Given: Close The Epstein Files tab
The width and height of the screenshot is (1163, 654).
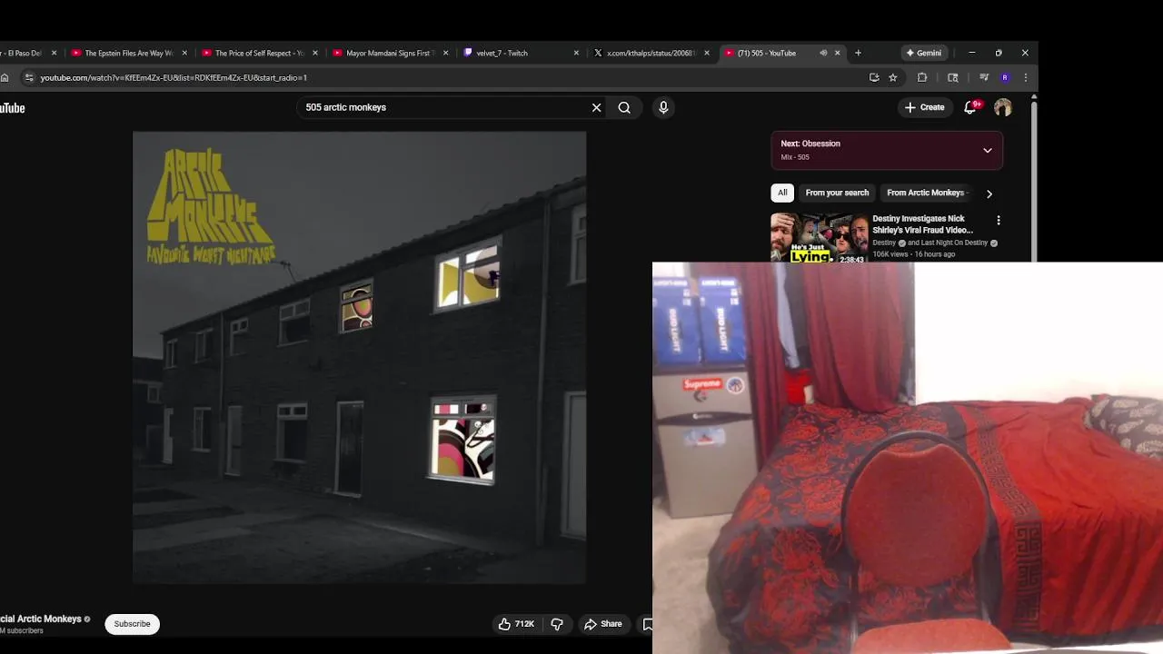Looking at the screenshot, I should pos(184,53).
